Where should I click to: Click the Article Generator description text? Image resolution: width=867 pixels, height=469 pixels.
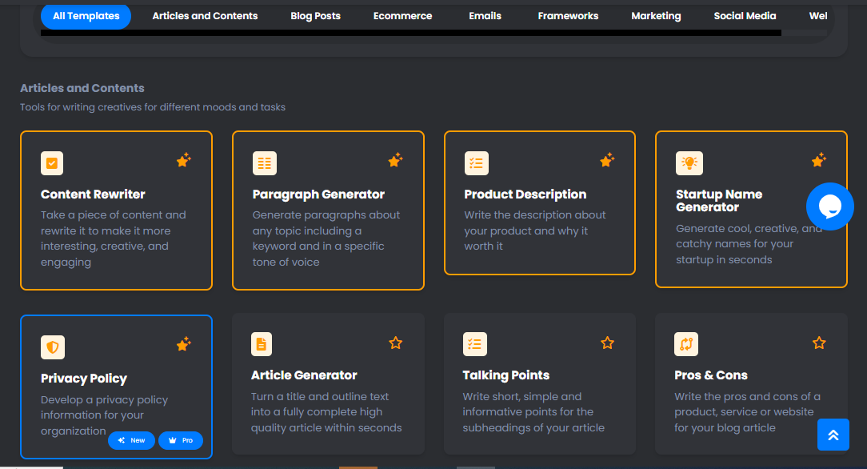tap(326, 412)
